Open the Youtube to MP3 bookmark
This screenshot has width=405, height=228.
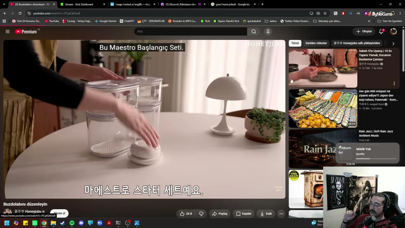pos(182,21)
